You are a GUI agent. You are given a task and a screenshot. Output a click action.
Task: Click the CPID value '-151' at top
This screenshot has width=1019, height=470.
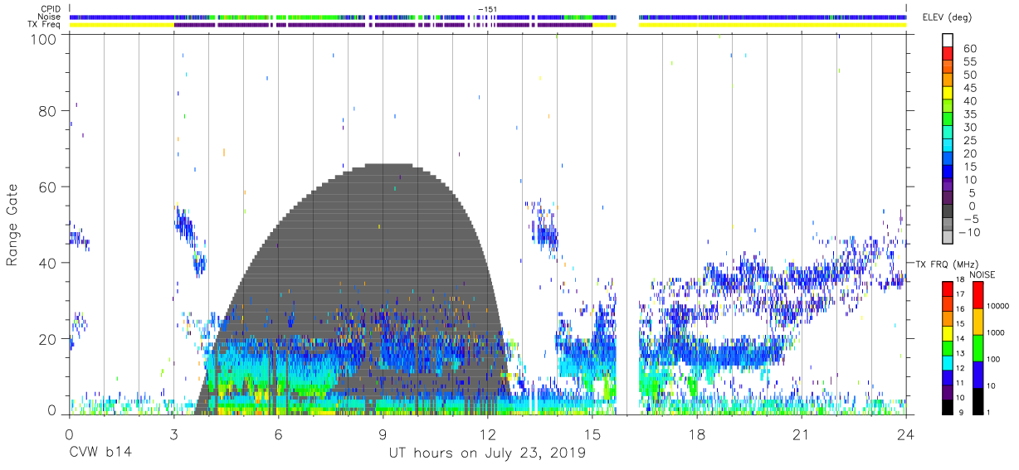point(487,8)
